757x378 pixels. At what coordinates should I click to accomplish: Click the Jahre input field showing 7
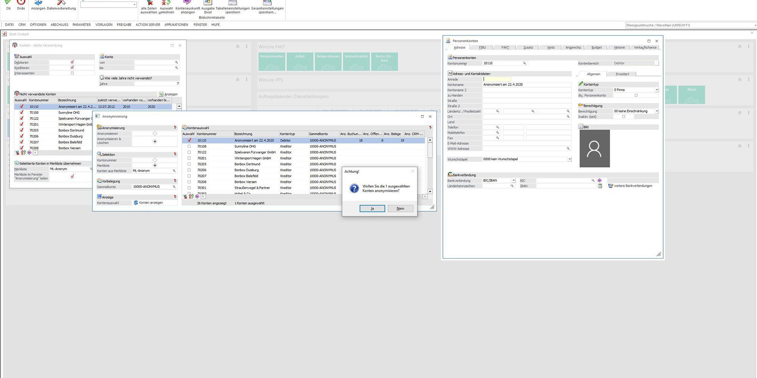tap(157, 84)
